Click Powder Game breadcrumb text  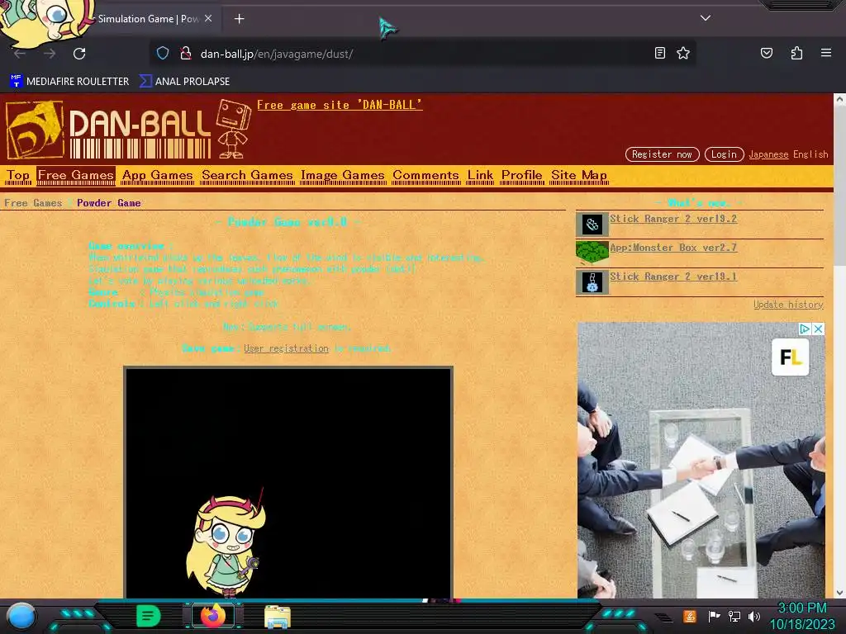point(108,203)
